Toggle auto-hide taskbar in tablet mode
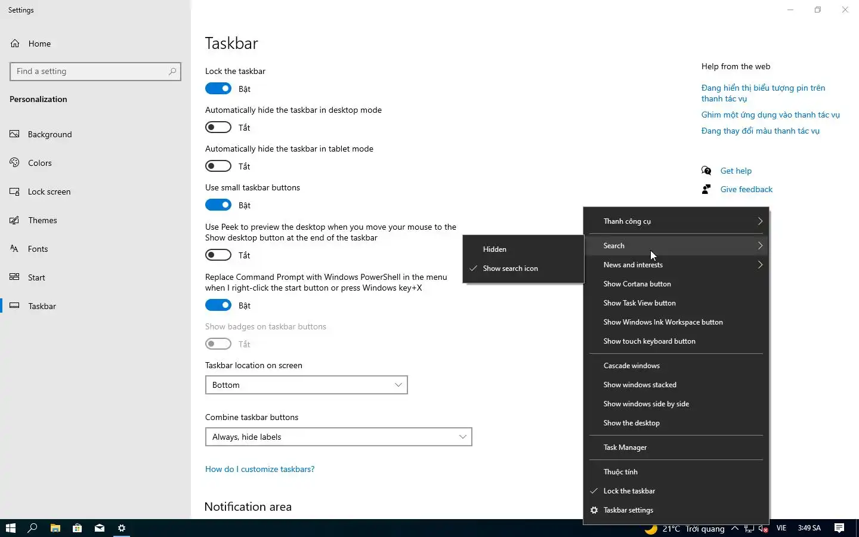This screenshot has height=537, width=859. coord(218,166)
